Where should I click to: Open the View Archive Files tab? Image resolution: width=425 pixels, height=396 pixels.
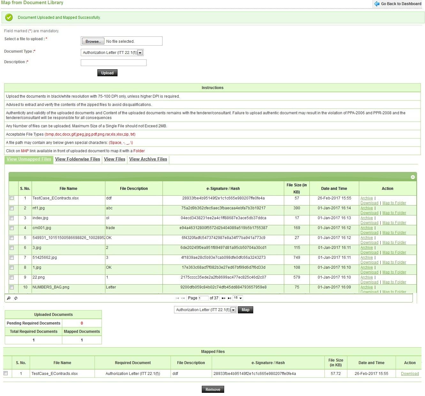tap(148, 159)
